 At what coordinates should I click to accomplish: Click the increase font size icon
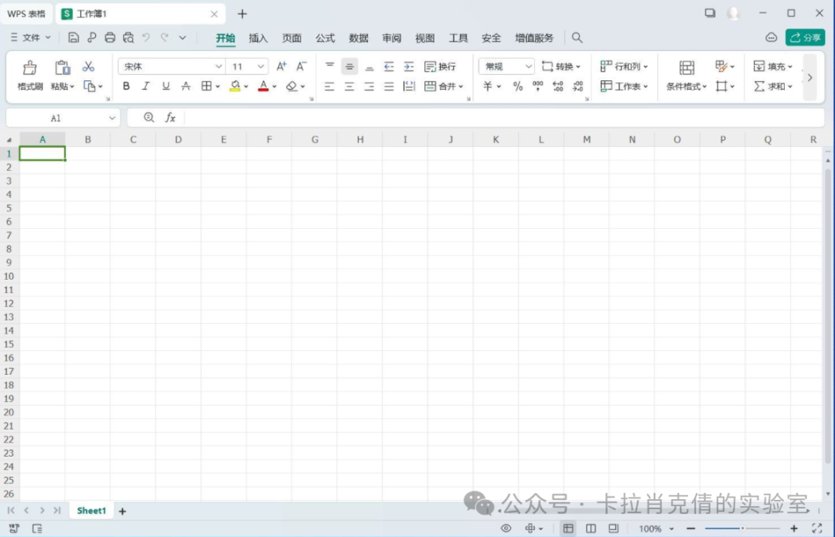(281, 66)
